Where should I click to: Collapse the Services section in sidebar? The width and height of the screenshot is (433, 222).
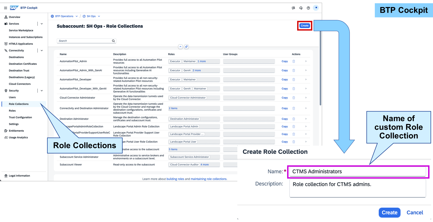[42, 24]
